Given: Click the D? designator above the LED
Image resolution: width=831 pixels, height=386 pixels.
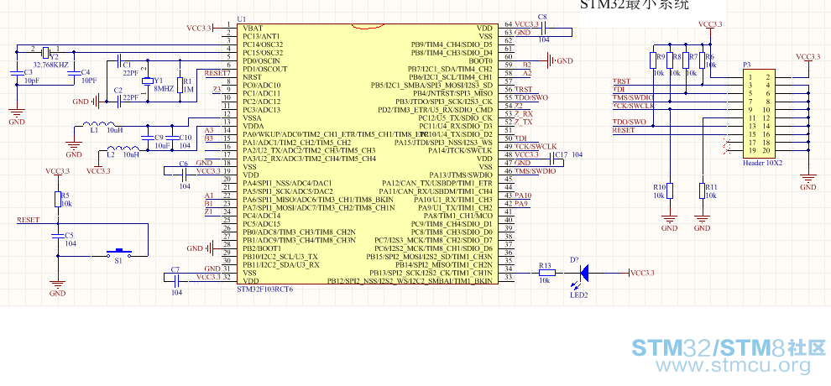Looking at the screenshot, I should pyautogui.click(x=574, y=260).
